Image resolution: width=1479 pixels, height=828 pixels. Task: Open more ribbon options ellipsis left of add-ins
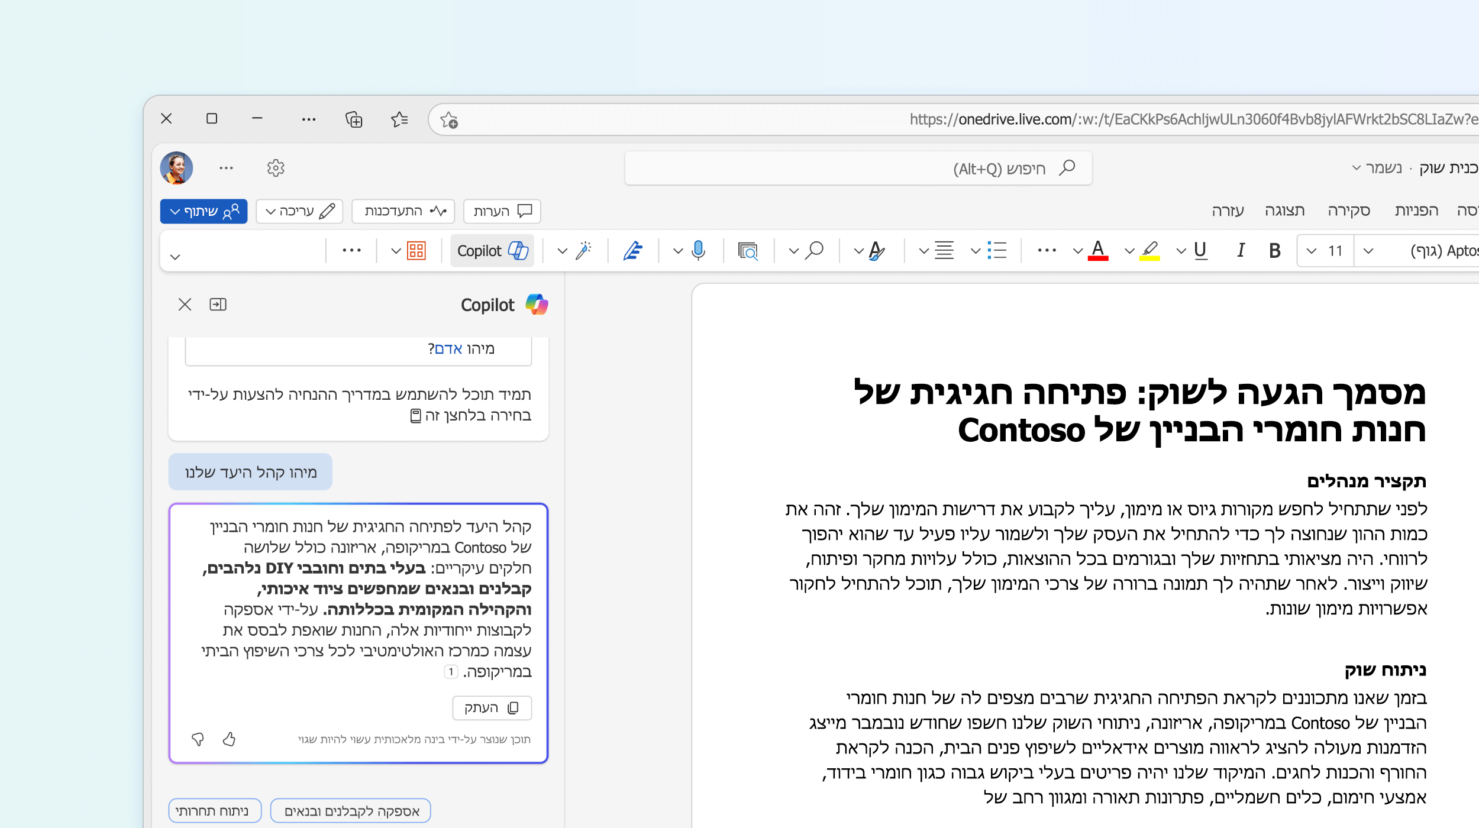(x=351, y=251)
